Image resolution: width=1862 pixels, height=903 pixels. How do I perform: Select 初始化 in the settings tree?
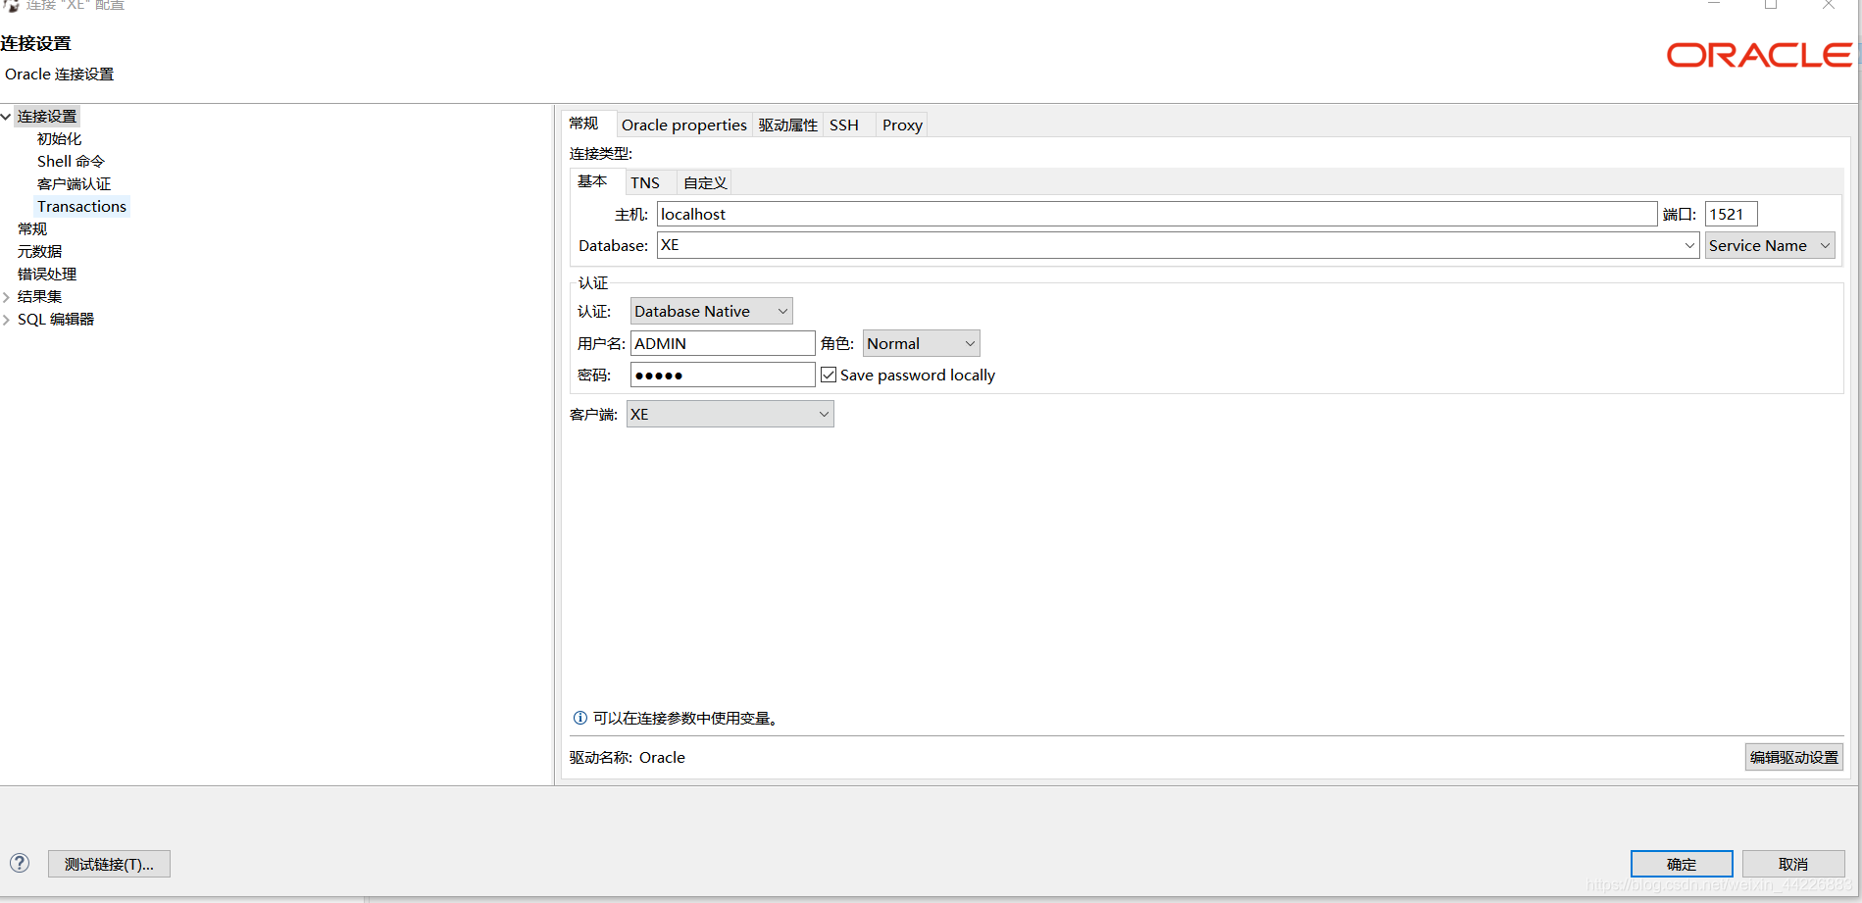(x=59, y=139)
